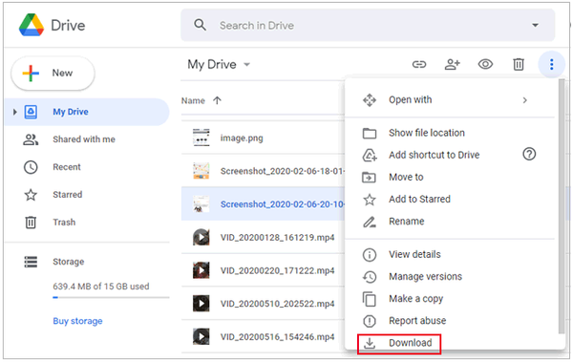572x362 pixels.
Task: Open search options dropdown arrow
Action: click(535, 25)
